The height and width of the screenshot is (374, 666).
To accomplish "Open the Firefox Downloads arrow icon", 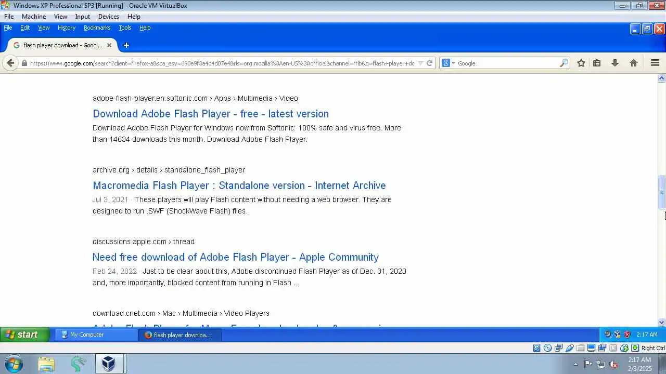I will [615, 63].
